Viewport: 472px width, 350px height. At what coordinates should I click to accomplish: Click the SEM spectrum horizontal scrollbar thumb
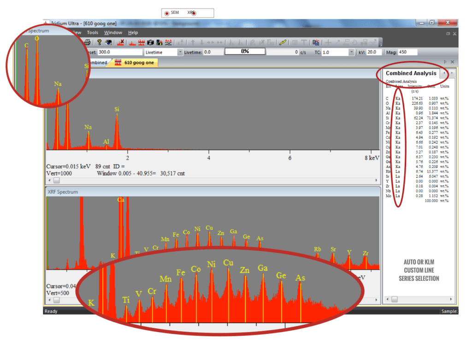57,180
